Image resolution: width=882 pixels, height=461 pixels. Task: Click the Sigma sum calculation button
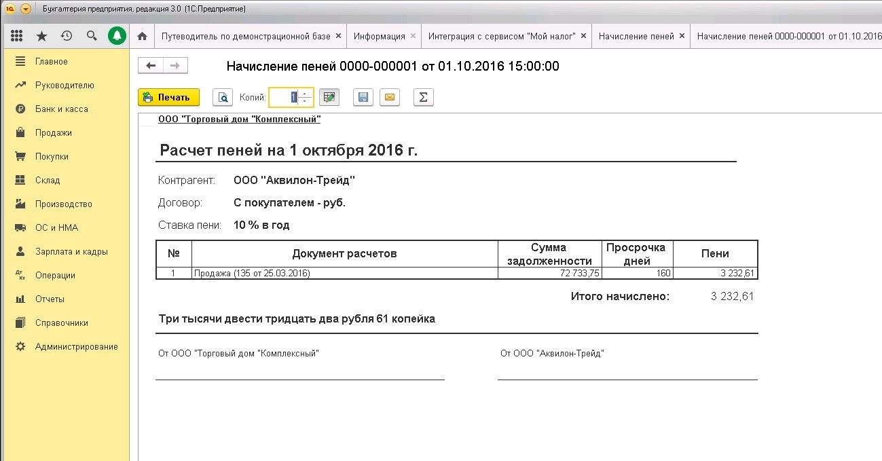[x=423, y=97]
